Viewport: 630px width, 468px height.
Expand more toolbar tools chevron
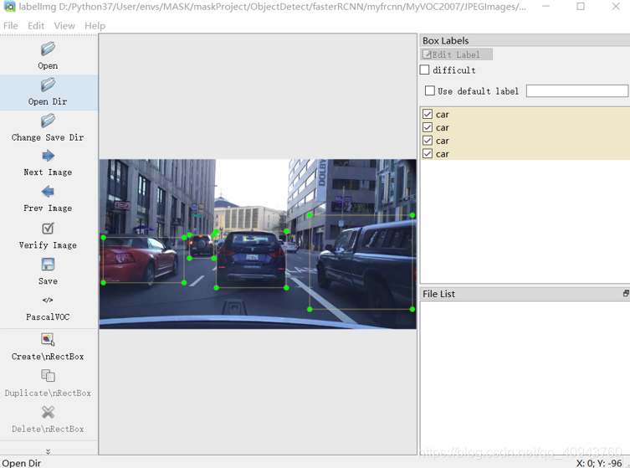48,451
